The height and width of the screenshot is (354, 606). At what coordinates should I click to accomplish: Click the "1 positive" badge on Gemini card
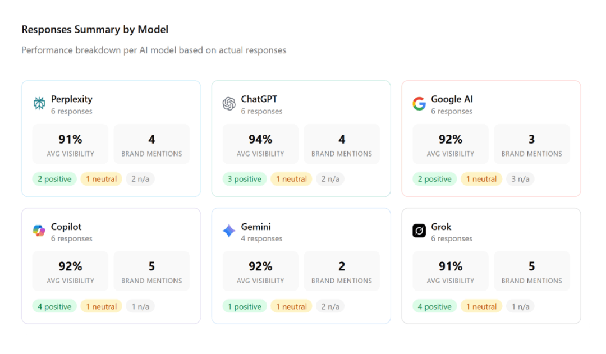click(244, 306)
